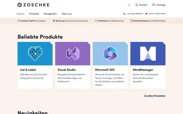Open the Neuigkeiten menu item
Screen dimensions: 183x114
click(50, 14)
